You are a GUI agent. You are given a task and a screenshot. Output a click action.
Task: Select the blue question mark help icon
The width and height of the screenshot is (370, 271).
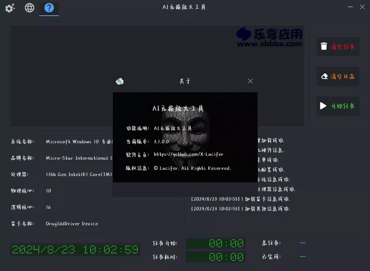[49, 7]
